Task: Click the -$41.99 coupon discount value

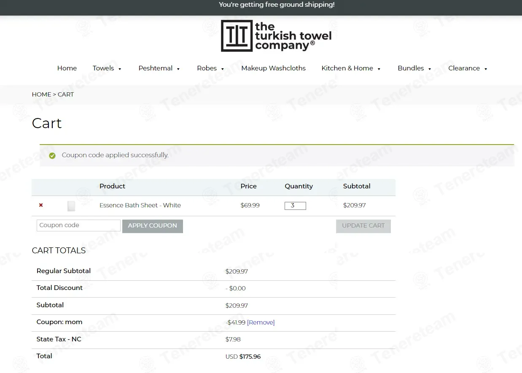Action: (235, 322)
